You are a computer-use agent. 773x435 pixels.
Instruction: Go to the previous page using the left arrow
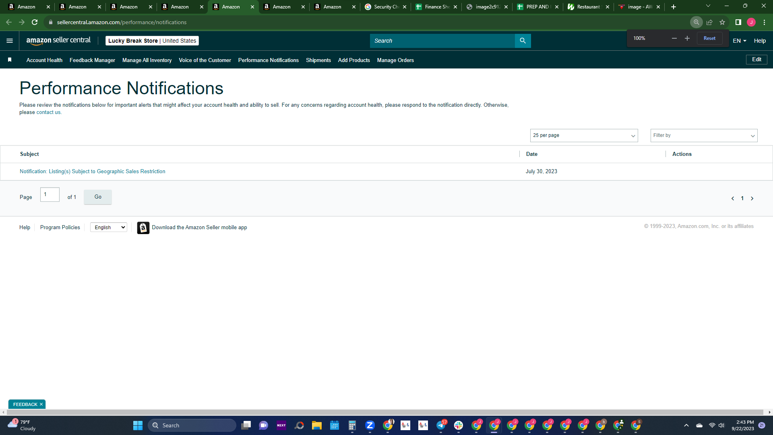click(732, 199)
